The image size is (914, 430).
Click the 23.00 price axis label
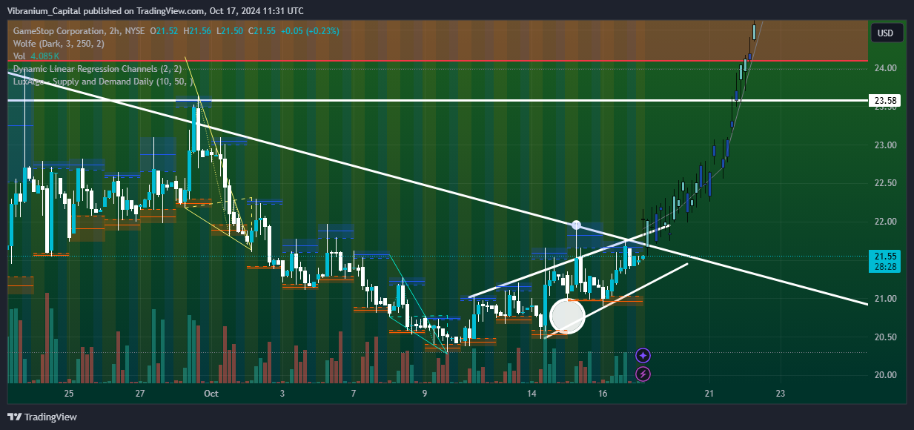pos(886,145)
